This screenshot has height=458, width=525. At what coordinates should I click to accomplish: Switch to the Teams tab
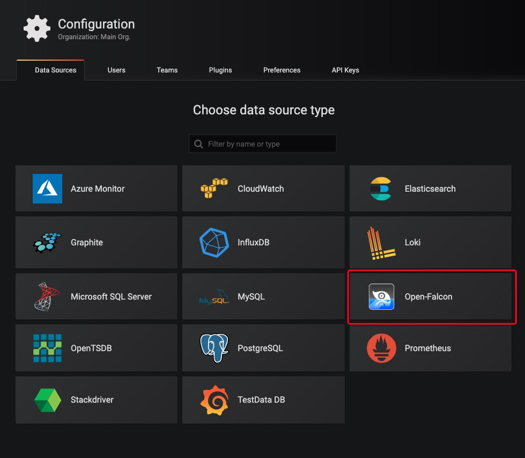tap(167, 70)
